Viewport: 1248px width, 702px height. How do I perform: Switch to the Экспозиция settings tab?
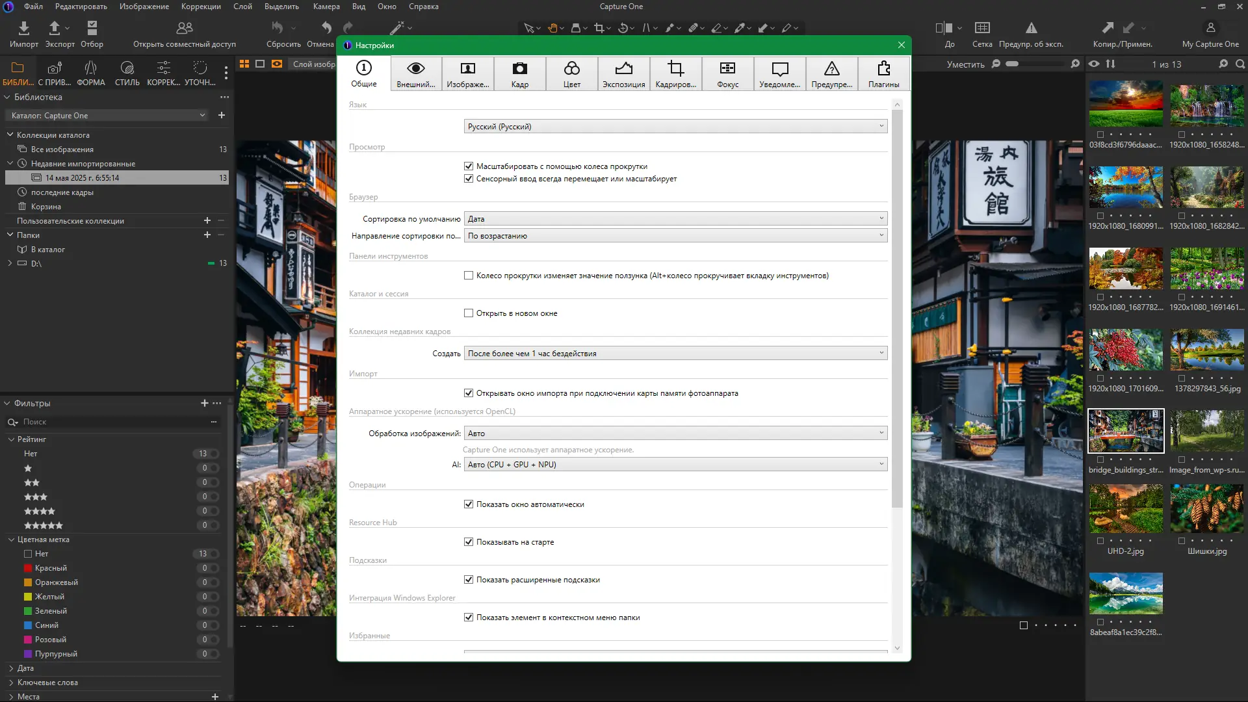point(623,73)
